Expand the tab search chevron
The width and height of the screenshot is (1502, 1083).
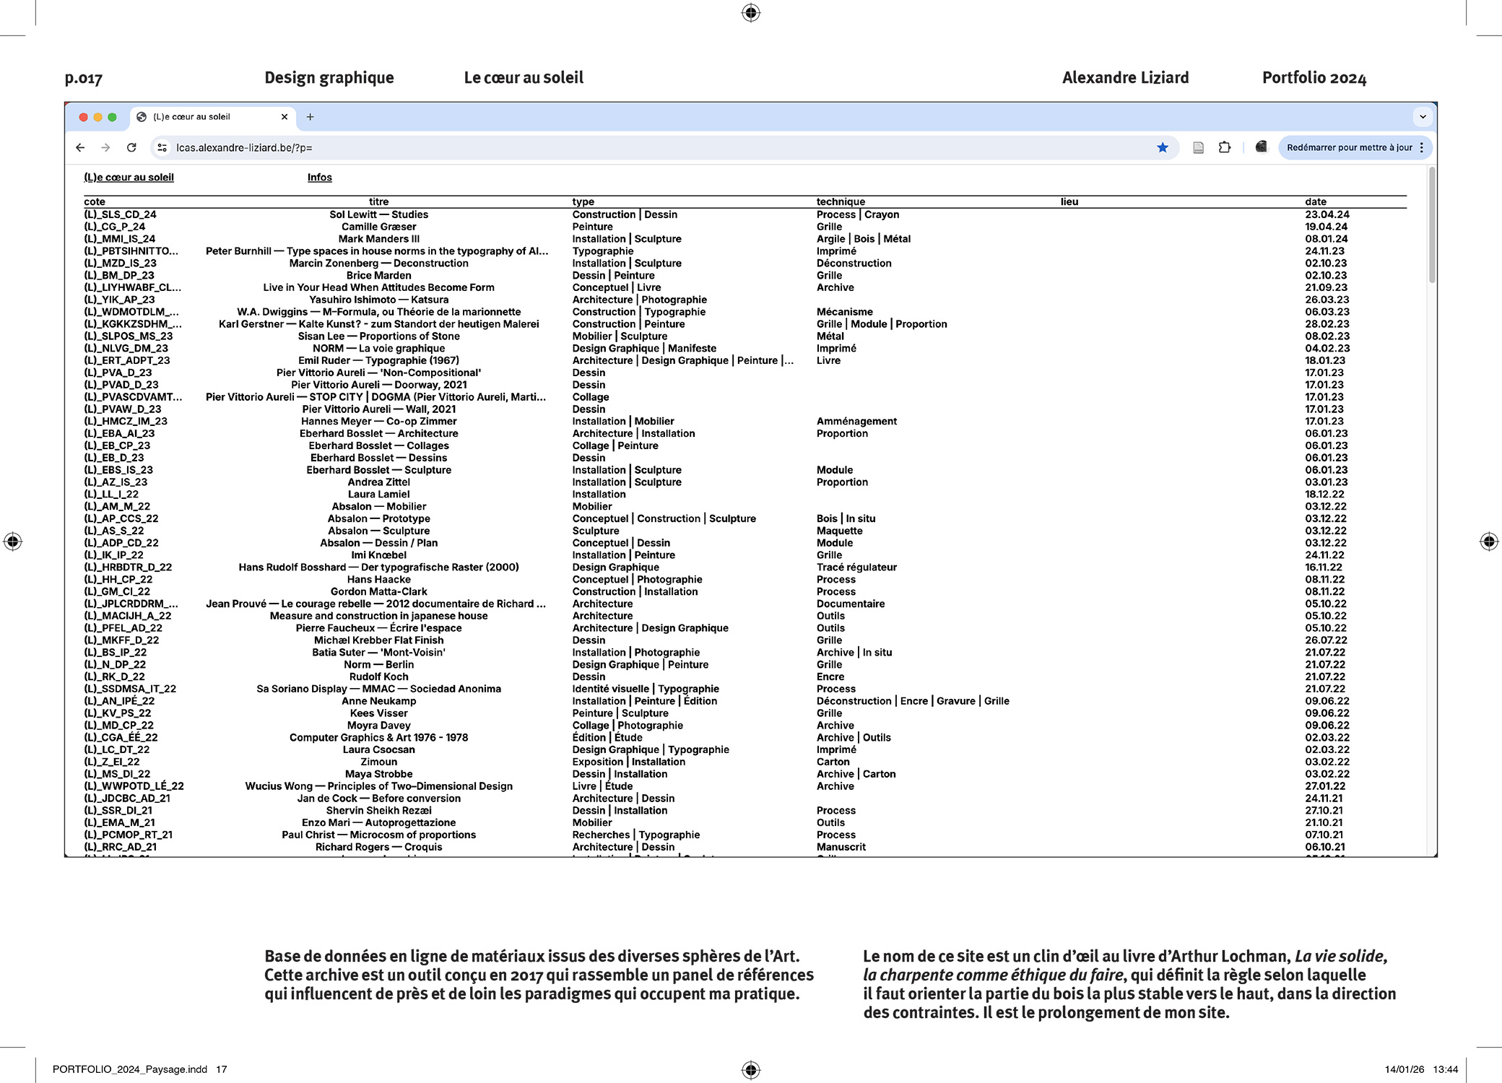[x=1423, y=117]
